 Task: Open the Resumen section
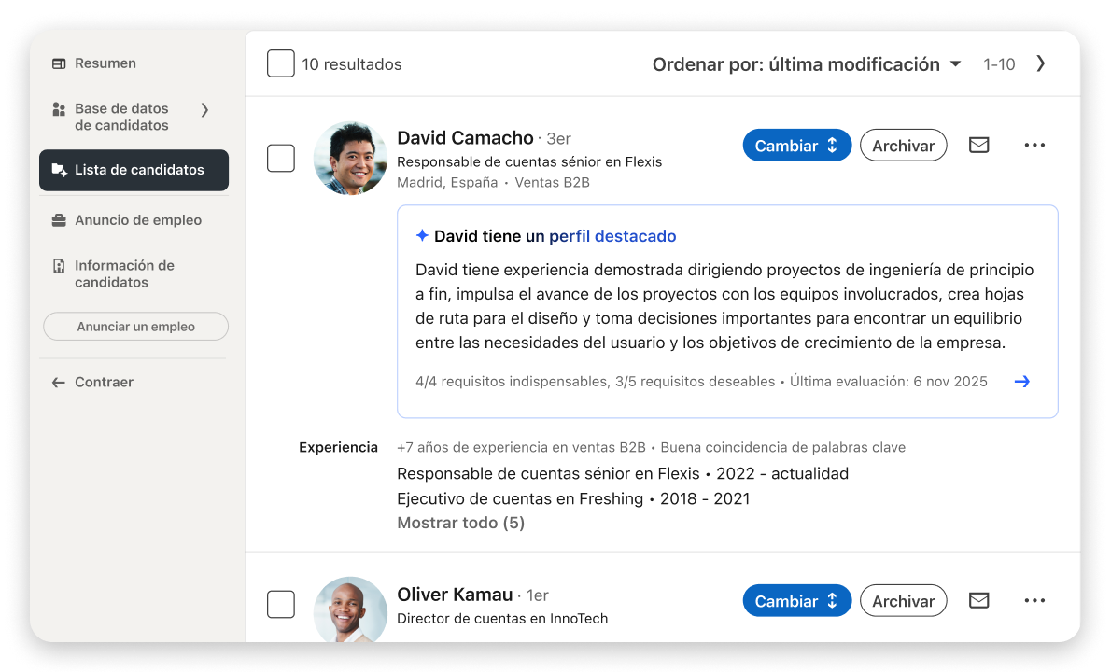(x=105, y=63)
